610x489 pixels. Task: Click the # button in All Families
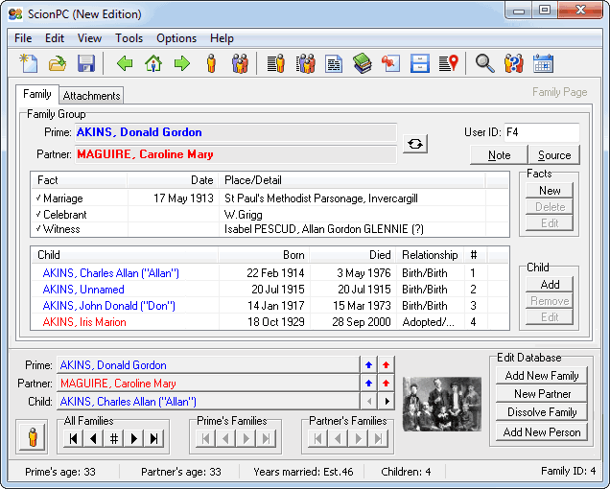tap(113, 439)
